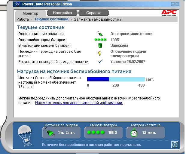The image size is (186, 154).
Task: Switch to the Настройка tab
Action: pos(62,13)
